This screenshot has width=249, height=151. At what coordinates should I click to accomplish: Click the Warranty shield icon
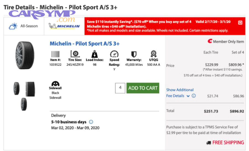coord(134,54)
